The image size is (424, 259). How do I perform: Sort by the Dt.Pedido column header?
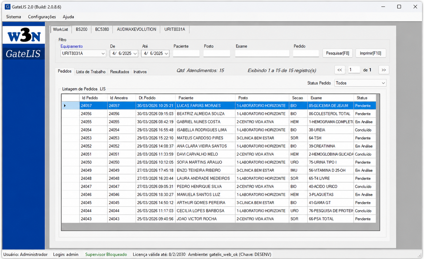point(156,98)
